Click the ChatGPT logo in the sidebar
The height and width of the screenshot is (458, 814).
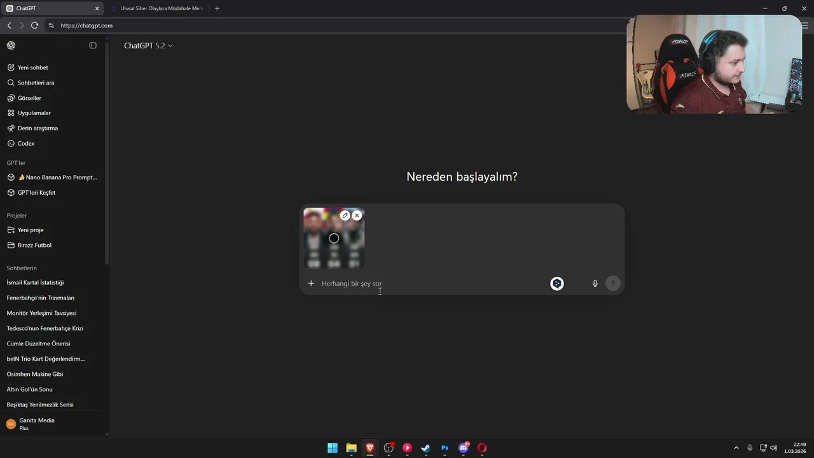[11, 45]
